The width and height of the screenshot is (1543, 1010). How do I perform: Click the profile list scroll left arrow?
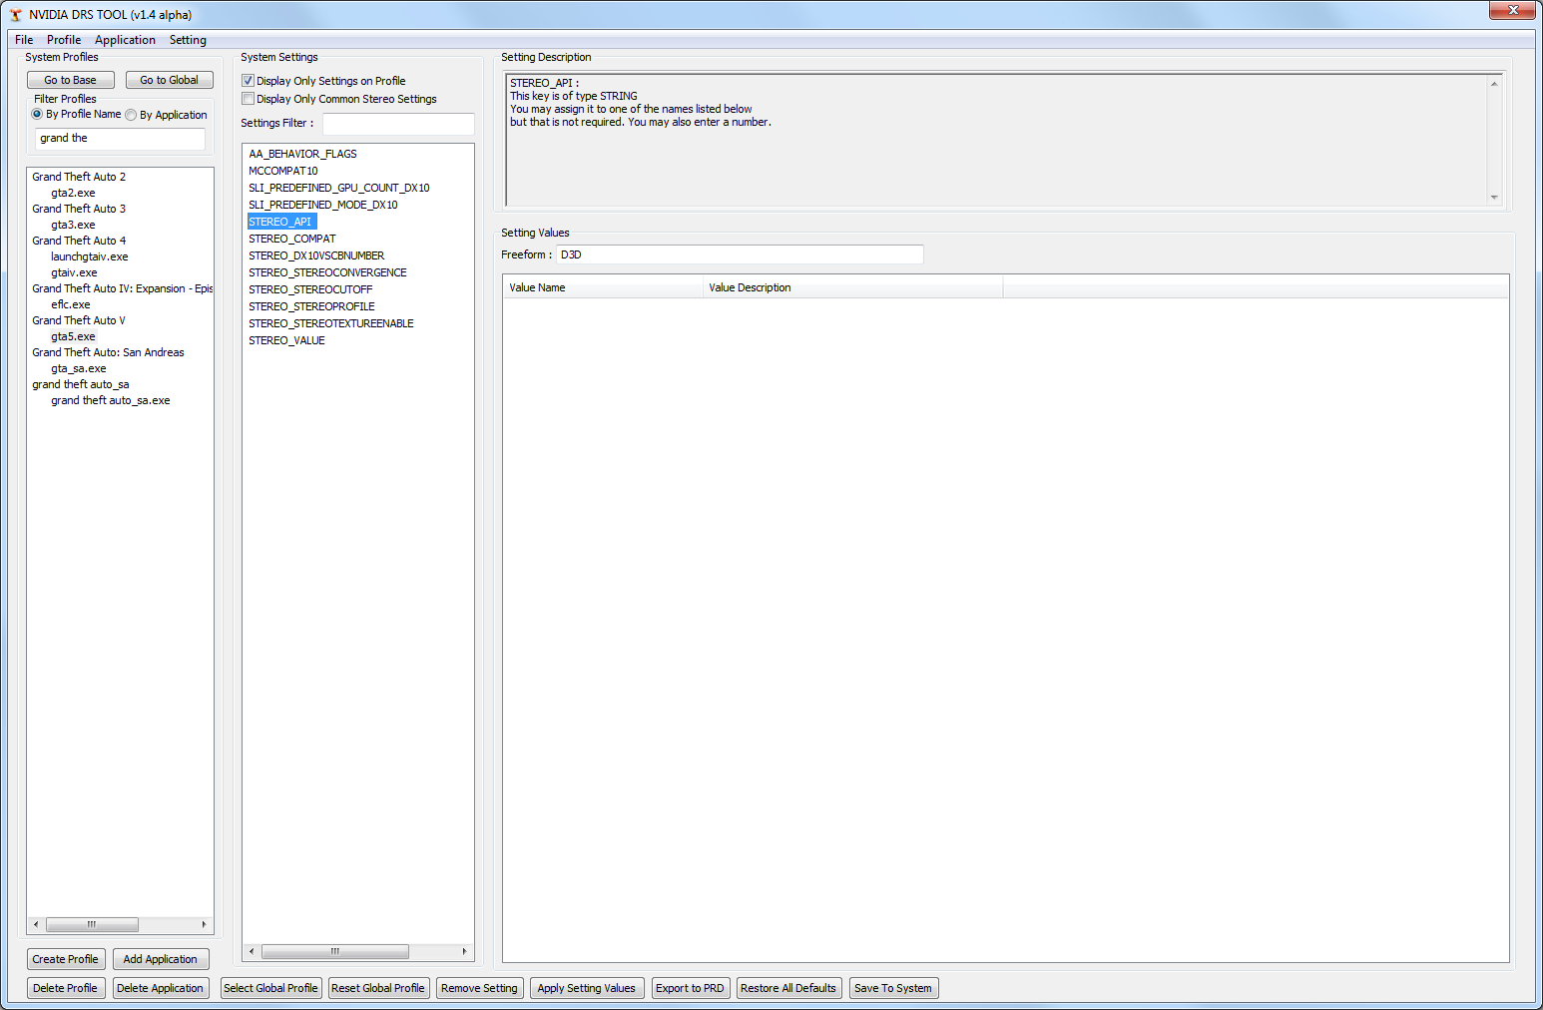[x=36, y=925]
